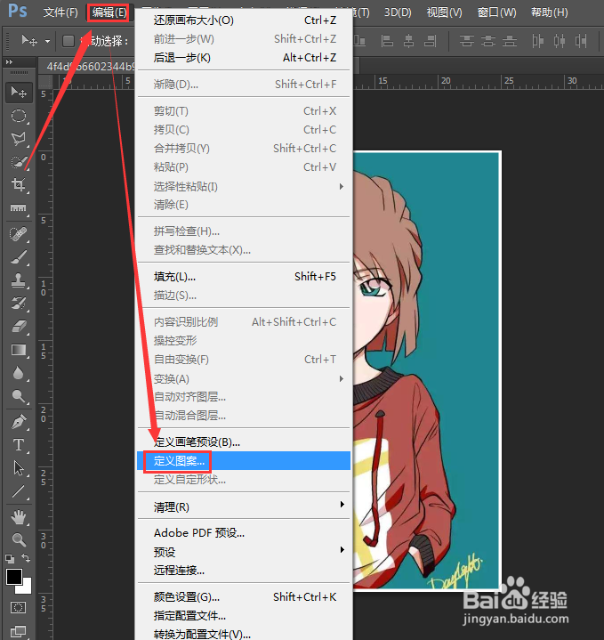This screenshot has height=640, width=604.
Task: Align left edges in options bar
Action: 387,41
